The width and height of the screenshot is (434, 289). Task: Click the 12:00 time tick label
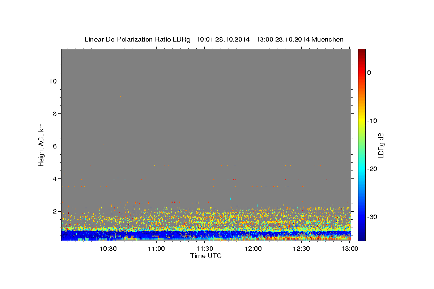[x=253, y=249]
